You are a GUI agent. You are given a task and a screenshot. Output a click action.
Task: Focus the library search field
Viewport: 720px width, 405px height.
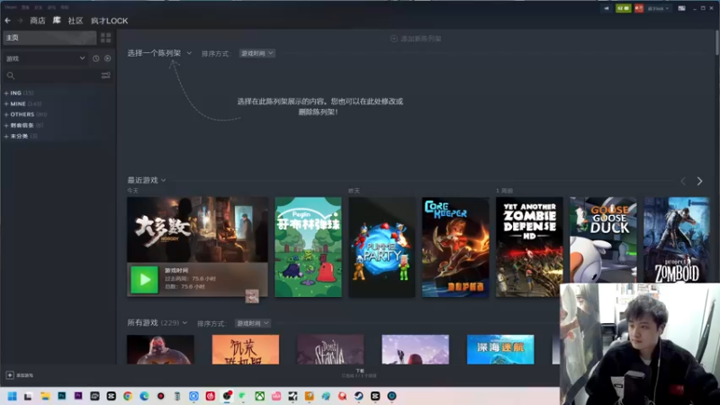coord(51,76)
